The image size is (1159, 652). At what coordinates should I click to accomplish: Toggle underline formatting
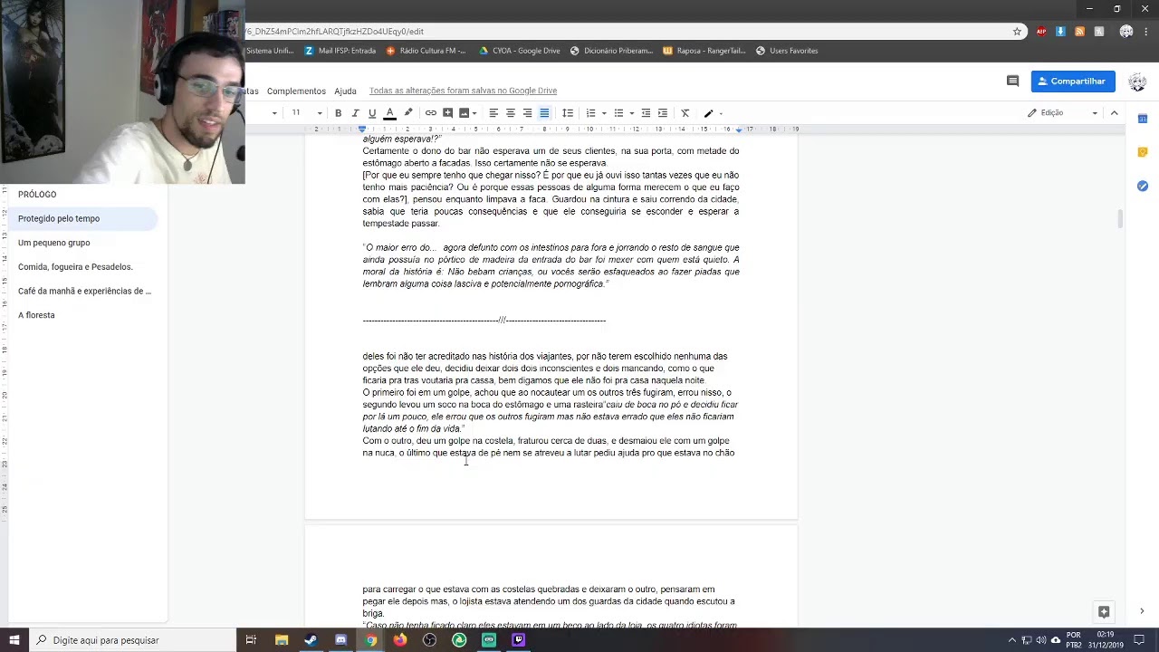tap(371, 113)
